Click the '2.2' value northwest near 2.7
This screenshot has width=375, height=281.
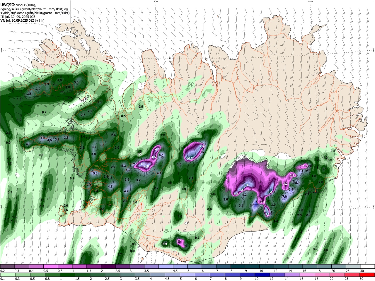(x=90, y=111)
